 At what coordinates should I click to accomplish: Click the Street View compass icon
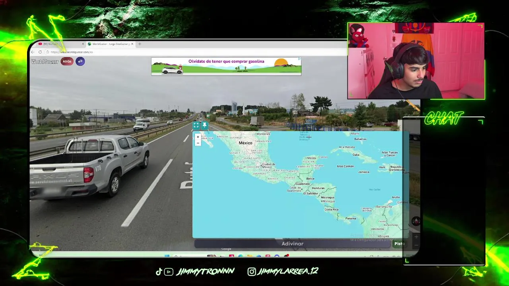pyautogui.click(x=416, y=222)
